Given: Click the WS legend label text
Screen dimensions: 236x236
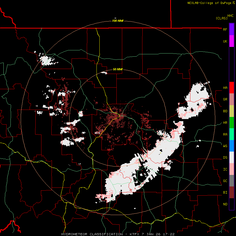Looking at the screenshot, I should 225,146.
